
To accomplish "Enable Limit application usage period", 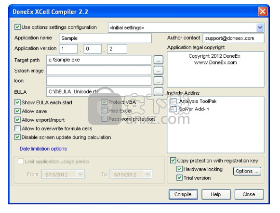I will (x=21, y=162).
